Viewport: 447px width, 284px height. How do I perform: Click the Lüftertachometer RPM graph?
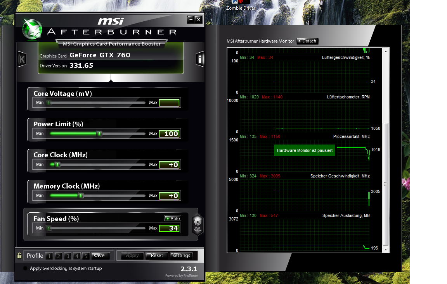click(x=305, y=116)
